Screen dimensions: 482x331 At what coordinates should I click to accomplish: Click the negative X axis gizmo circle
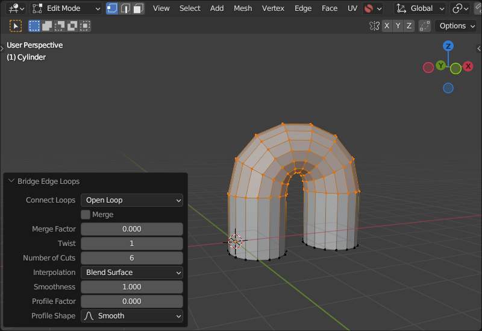pos(428,68)
